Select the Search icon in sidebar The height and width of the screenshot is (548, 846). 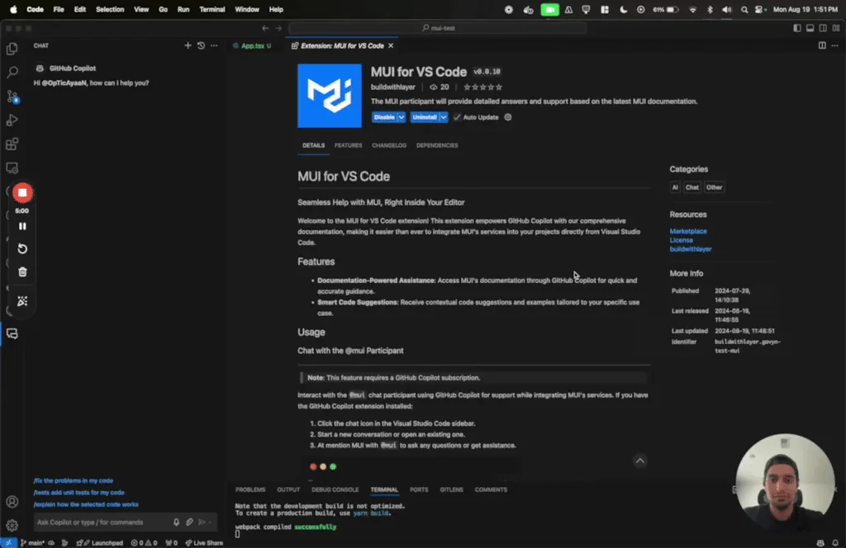pos(11,73)
